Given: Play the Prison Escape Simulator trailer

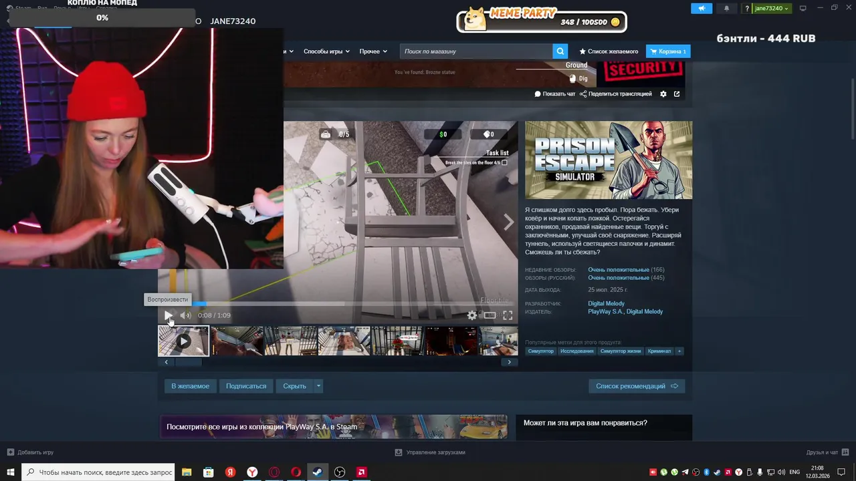Looking at the screenshot, I should [169, 315].
